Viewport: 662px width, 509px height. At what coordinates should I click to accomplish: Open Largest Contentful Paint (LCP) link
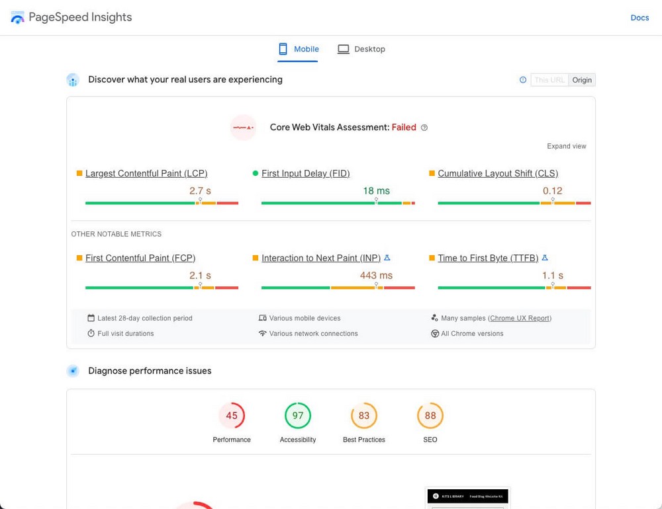(x=146, y=173)
